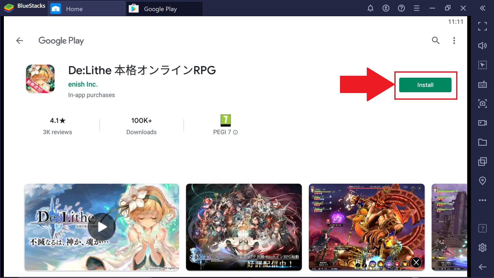The width and height of the screenshot is (494, 278).
Task: Open the PEGI 7 rating badge
Action: 226,120
